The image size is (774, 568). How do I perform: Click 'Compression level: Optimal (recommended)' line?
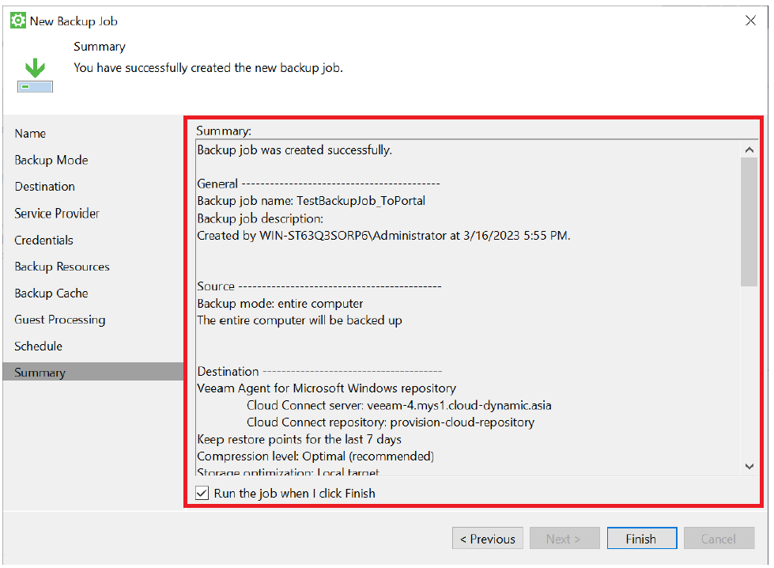tap(315, 456)
